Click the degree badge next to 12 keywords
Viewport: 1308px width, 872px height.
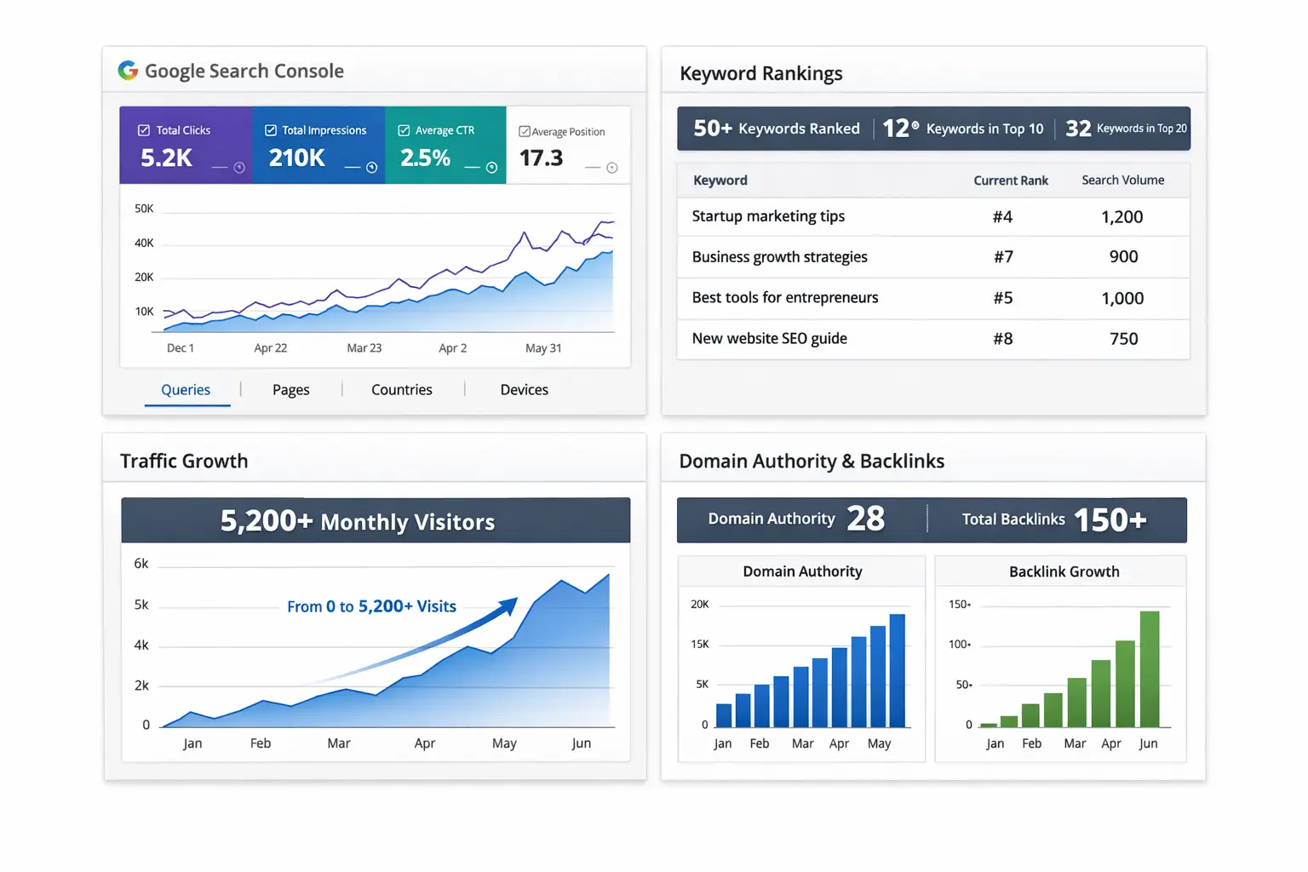tap(913, 123)
